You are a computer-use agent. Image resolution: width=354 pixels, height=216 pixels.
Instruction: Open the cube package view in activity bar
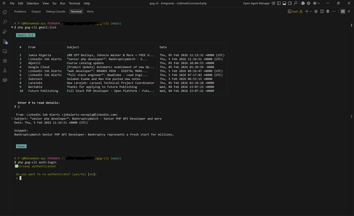pos(5,80)
